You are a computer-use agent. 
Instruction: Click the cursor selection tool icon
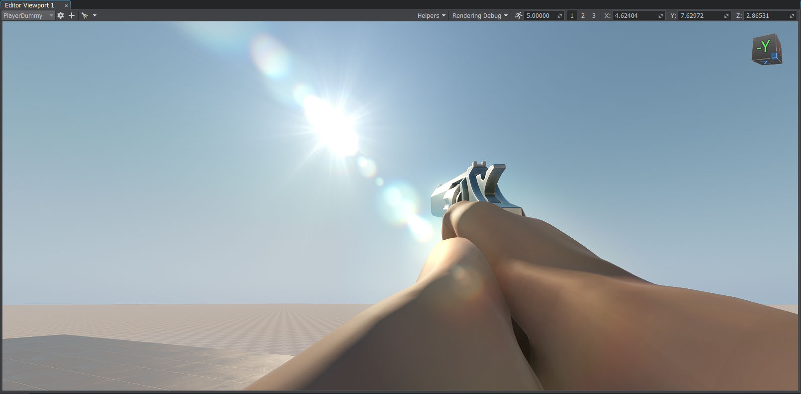(85, 15)
